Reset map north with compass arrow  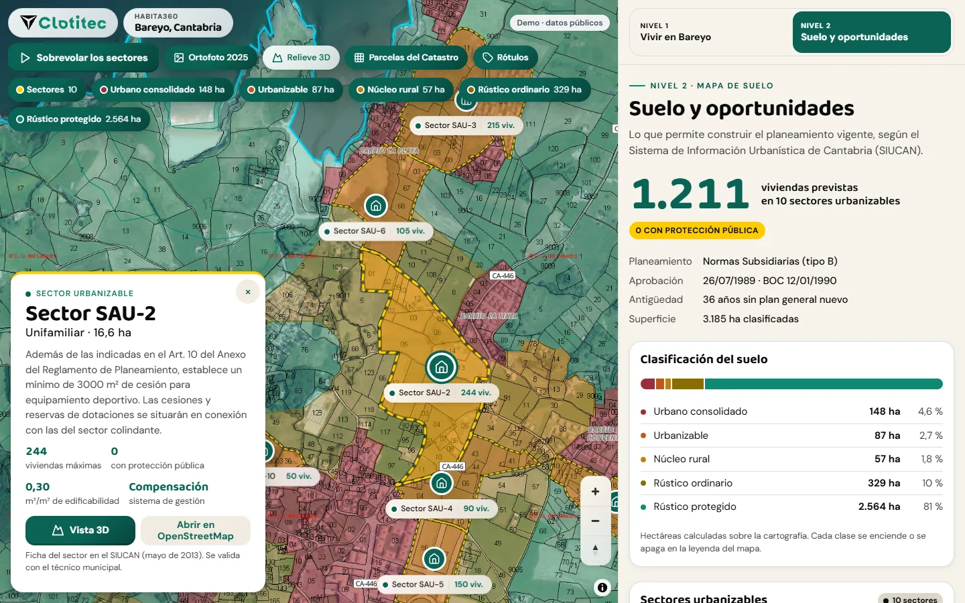pos(595,550)
